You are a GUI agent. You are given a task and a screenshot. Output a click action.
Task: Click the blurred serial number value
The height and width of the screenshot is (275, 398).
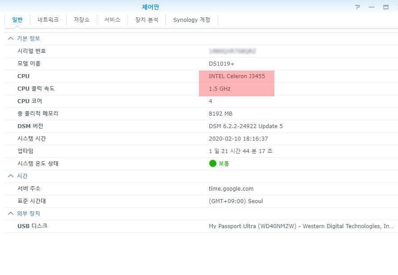(x=232, y=51)
